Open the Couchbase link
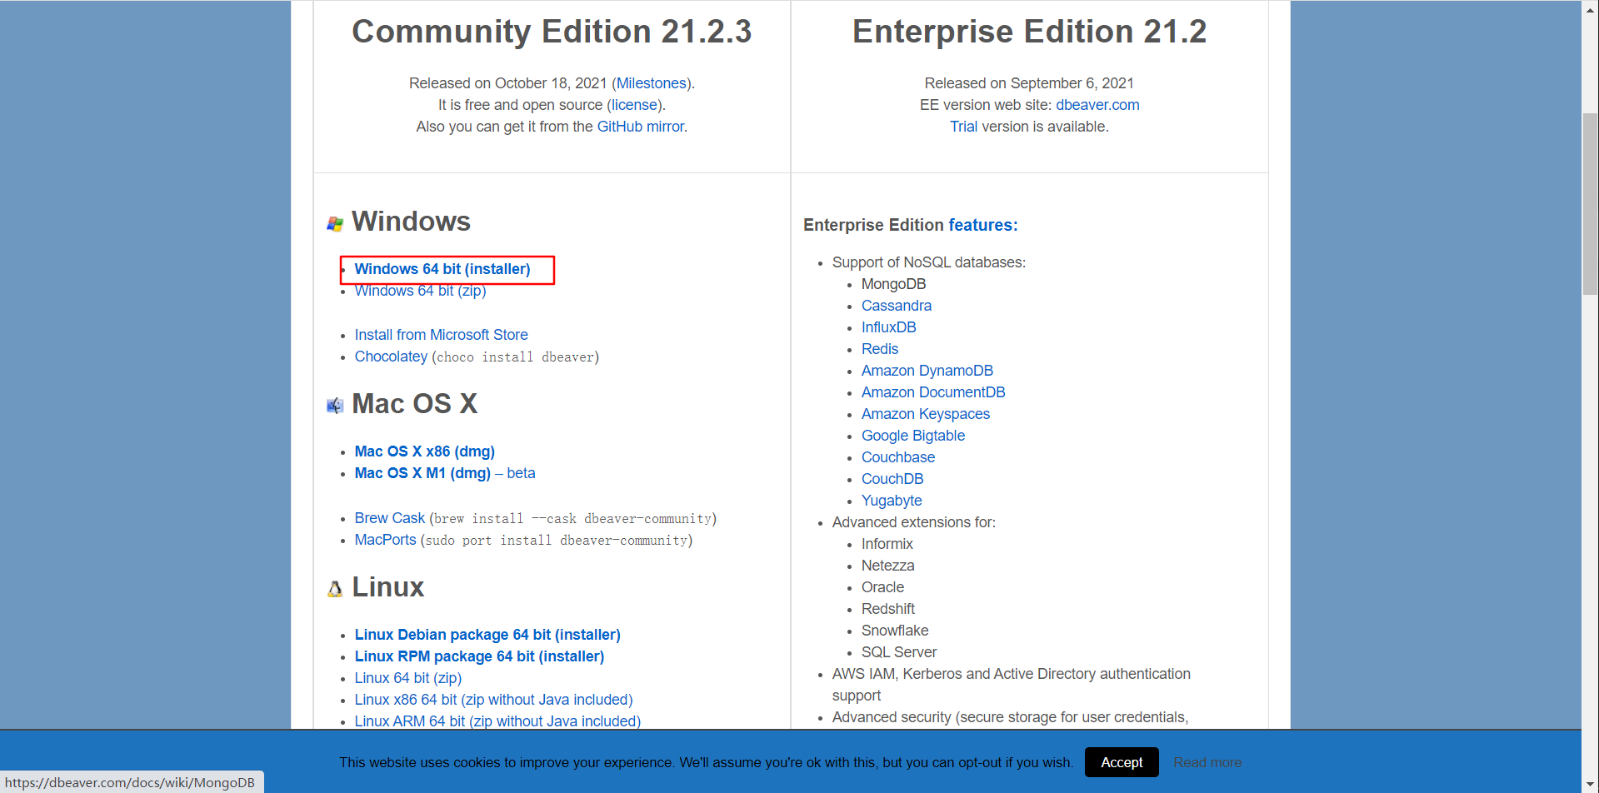The width and height of the screenshot is (1599, 793). [x=897, y=457]
